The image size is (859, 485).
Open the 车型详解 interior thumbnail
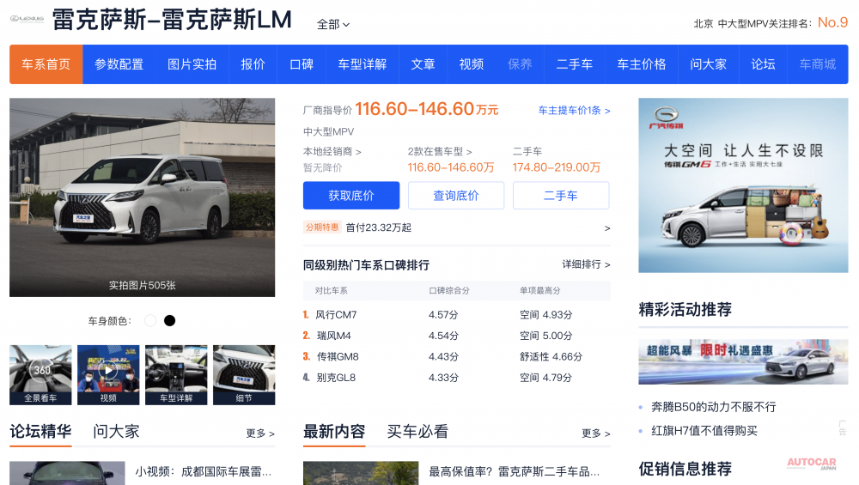176,374
